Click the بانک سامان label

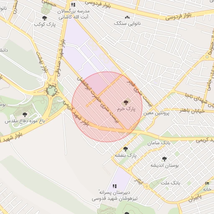click(159, 143)
